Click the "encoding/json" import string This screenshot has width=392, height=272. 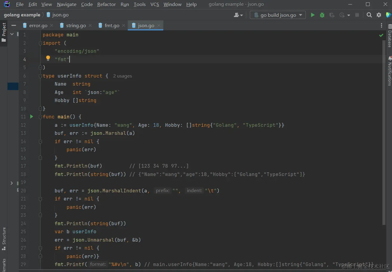click(x=77, y=51)
